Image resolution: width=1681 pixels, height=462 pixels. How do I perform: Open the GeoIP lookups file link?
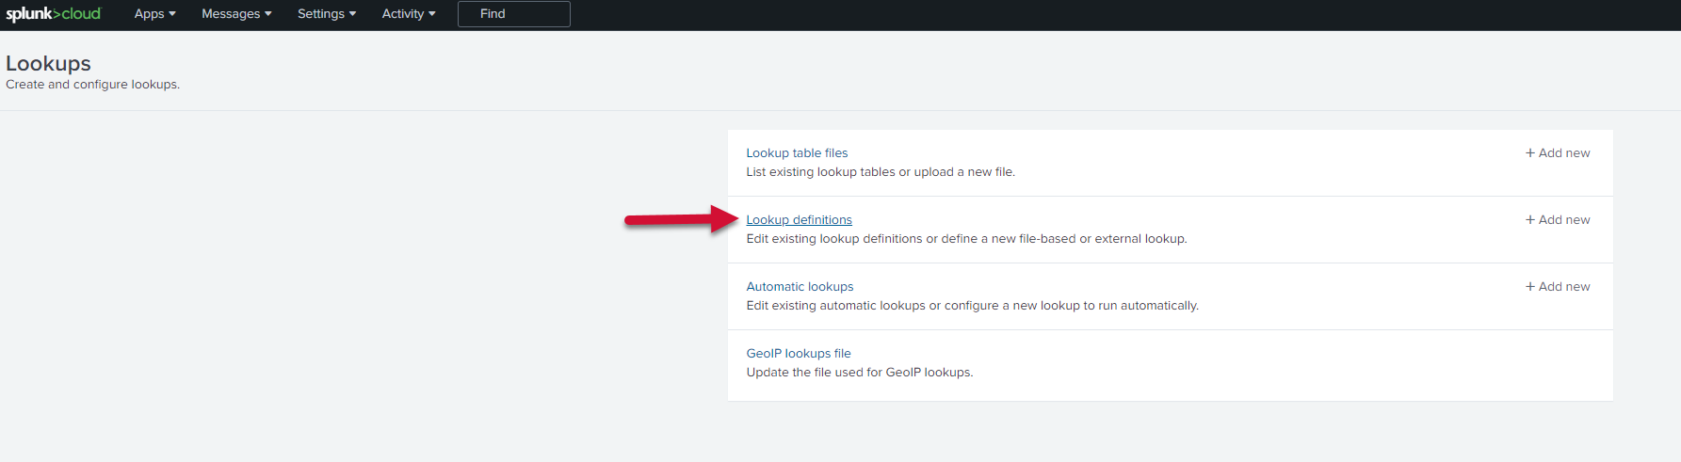click(798, 354)
